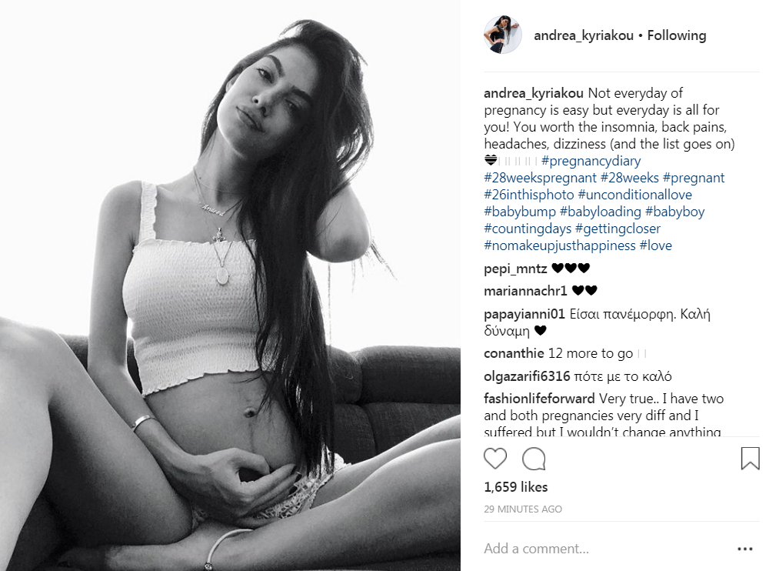
Task: Open the #unconditionallove hashtag
Action: tap(634, 195)
